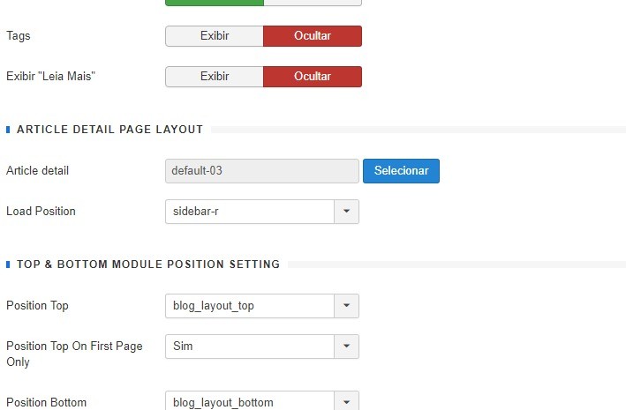This screenshot has width=626, height=410.
Task: Click the Load Position dropdown arrow
Action: tap(346, 212)
